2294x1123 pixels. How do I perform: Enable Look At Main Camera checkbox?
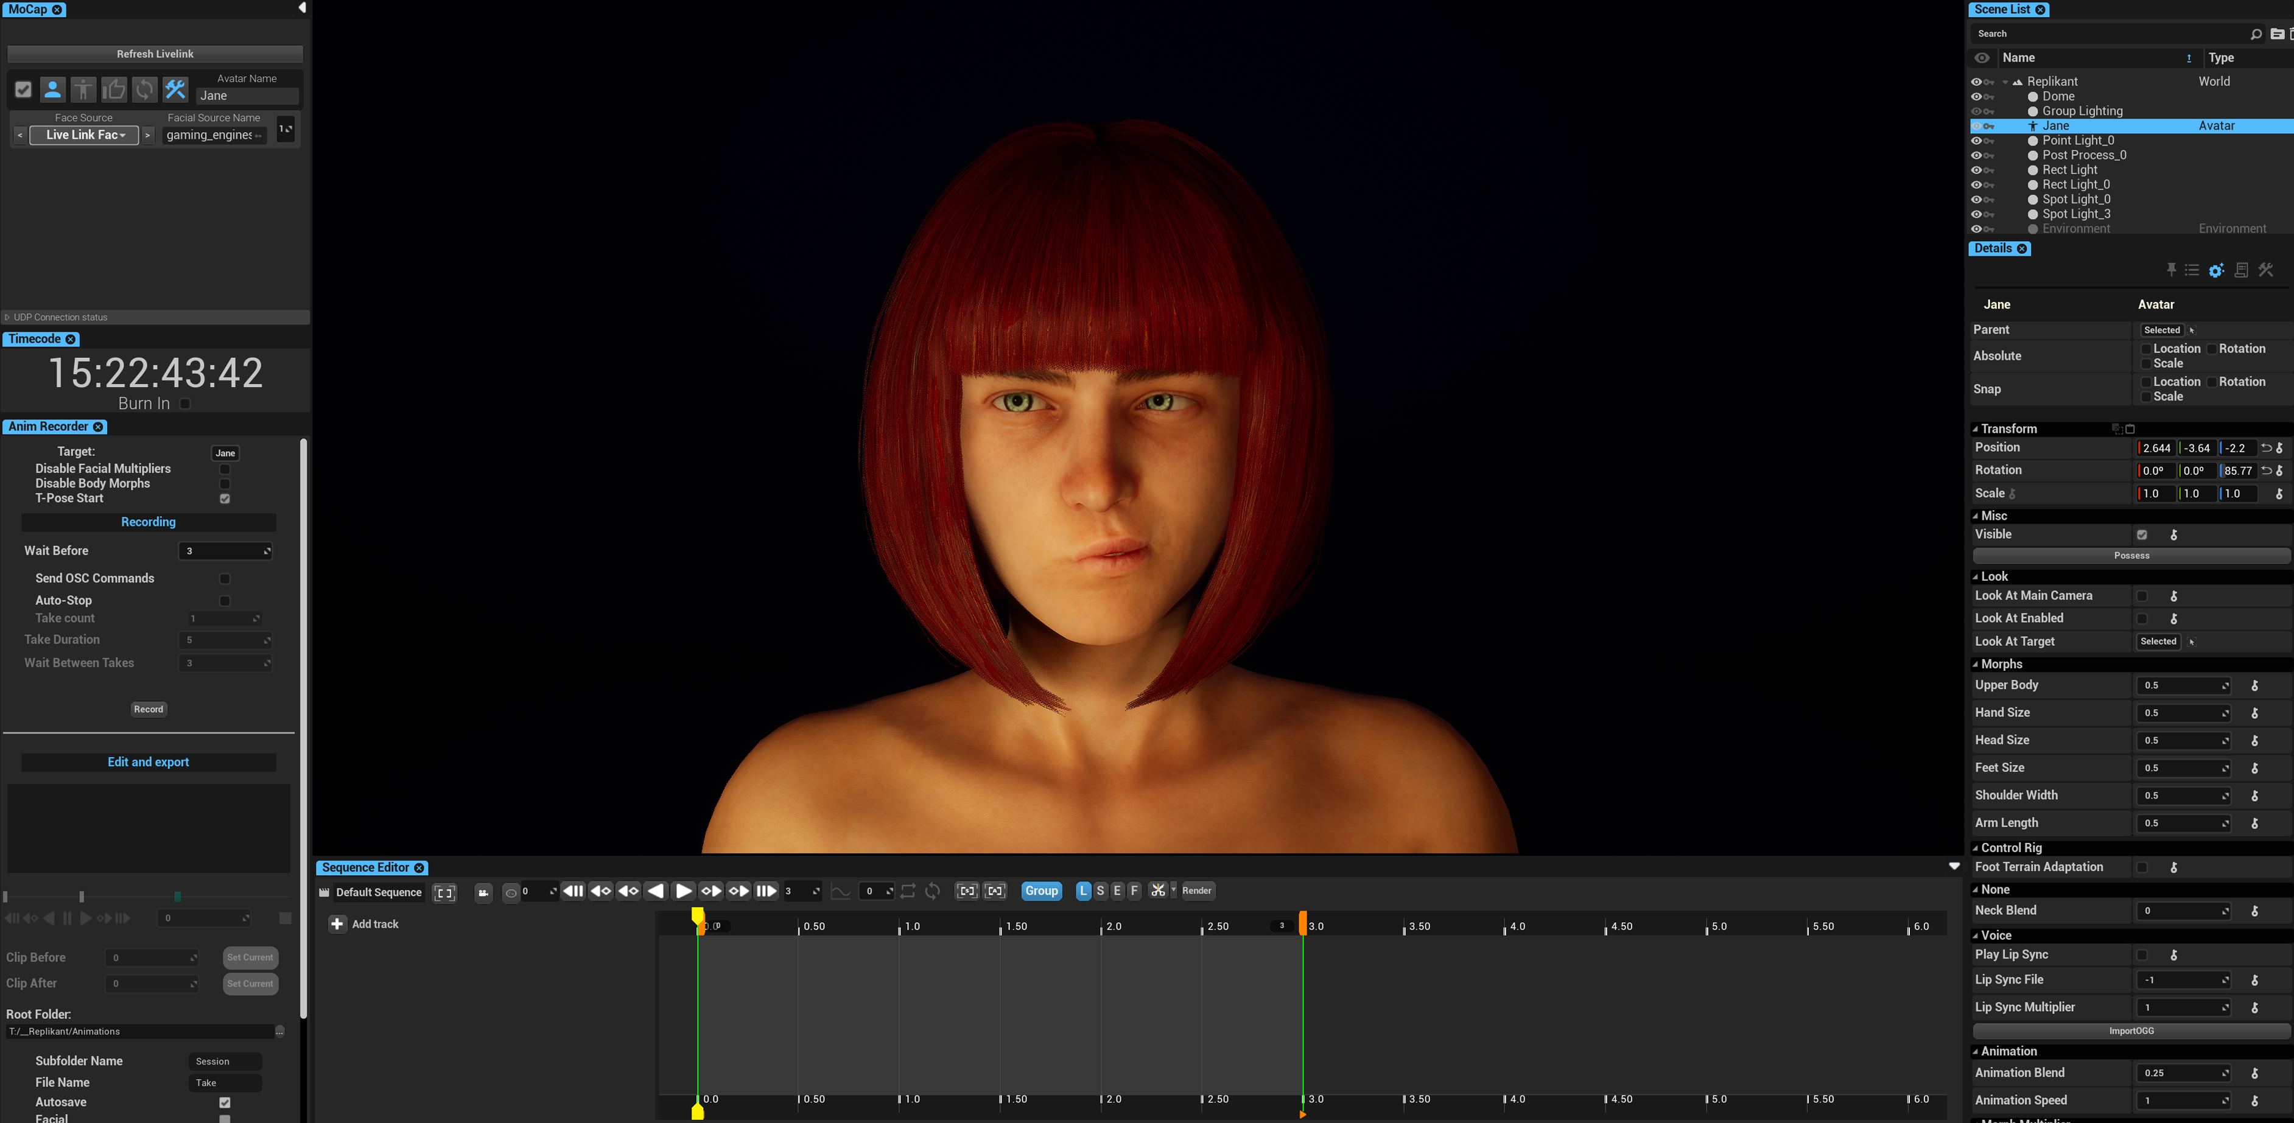point(2142,596)
